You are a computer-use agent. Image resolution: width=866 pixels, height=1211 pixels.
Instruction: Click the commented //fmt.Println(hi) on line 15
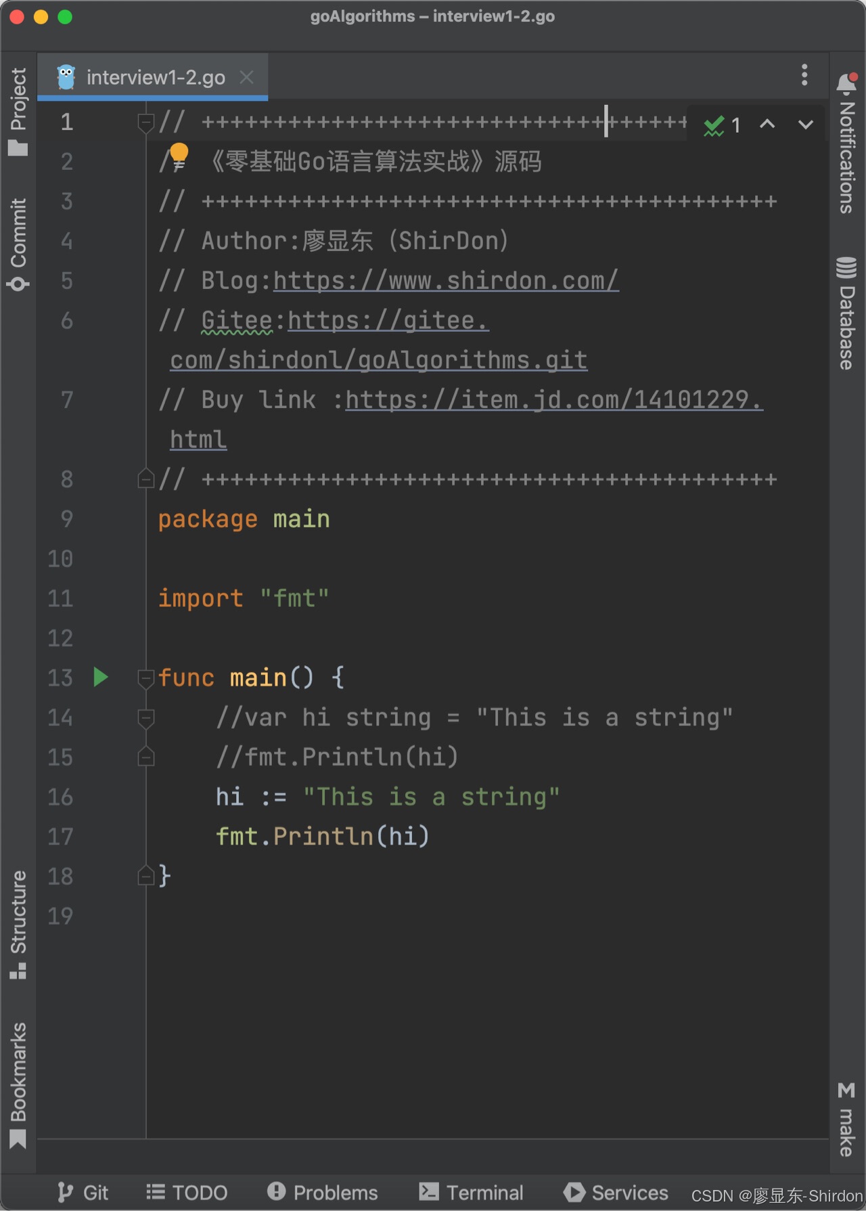click(337, 757)
